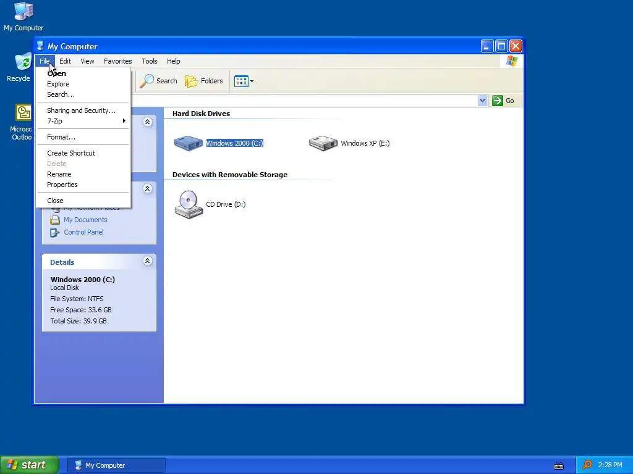633x474 pixels.
Task: Open the Help menu
Action: 174,61
